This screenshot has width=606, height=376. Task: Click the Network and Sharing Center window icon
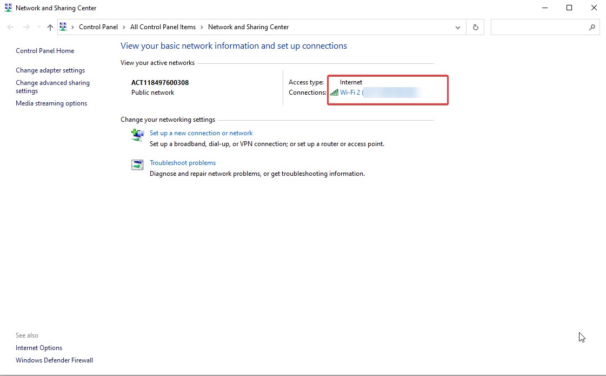pyautogui.click(x=8, y=8)
